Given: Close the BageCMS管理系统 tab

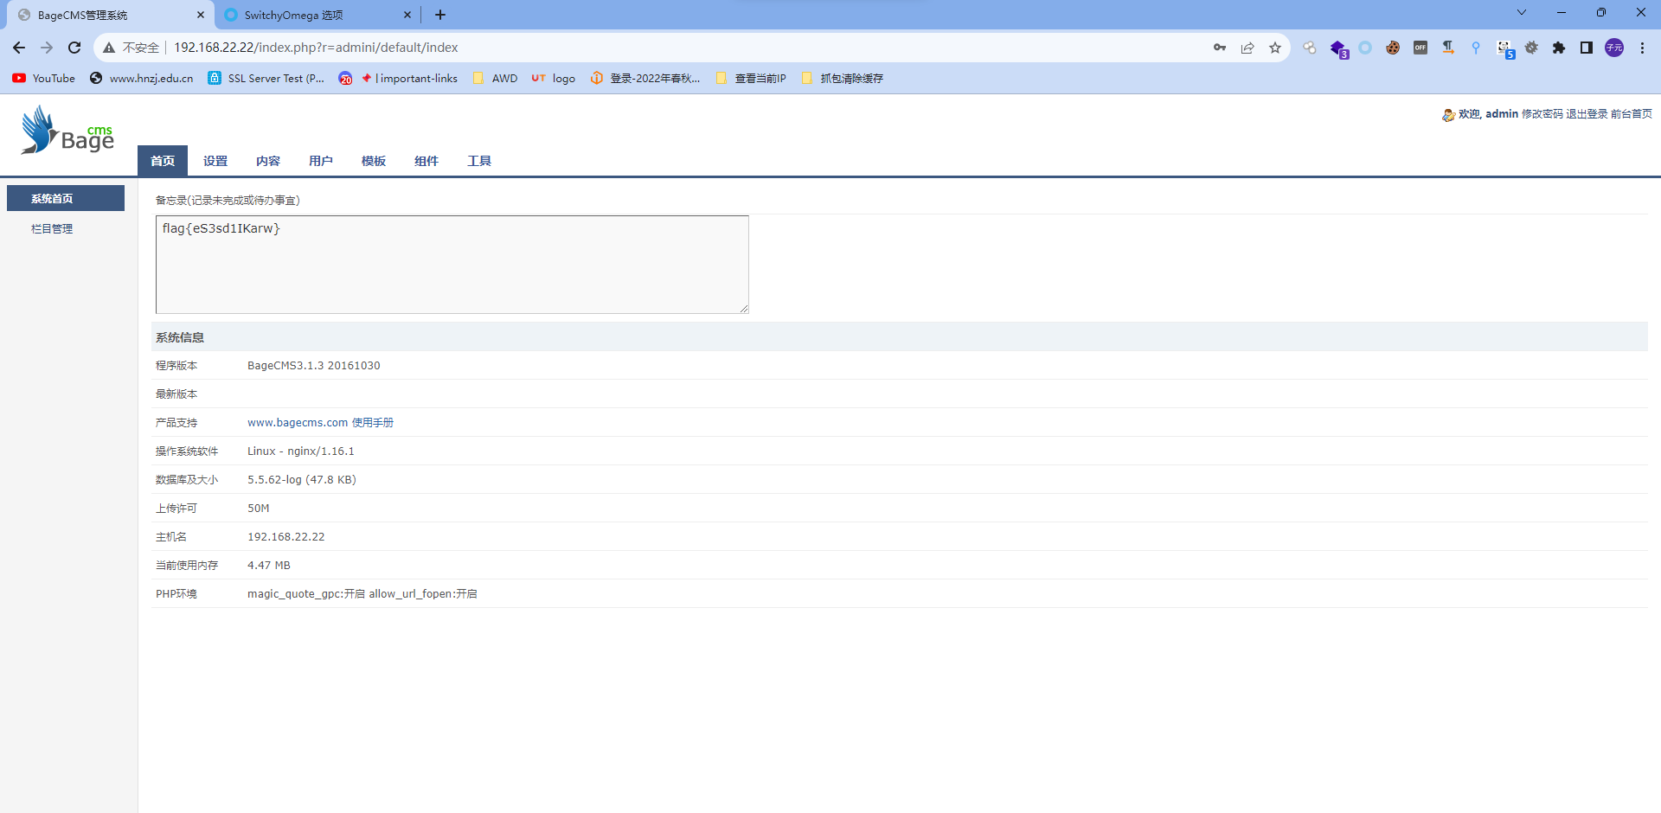Looking at the screenshot, I should click(201, 15).
